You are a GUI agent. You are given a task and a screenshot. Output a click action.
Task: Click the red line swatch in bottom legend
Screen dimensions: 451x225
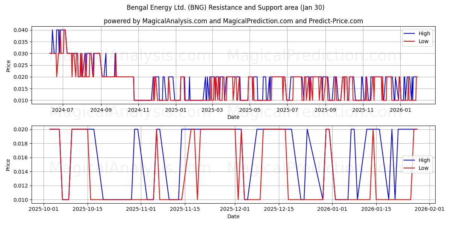pos(410,168)
